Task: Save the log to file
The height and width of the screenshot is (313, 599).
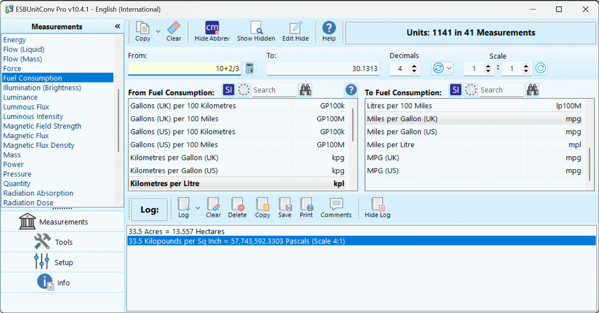Action: tap(285, 208)
